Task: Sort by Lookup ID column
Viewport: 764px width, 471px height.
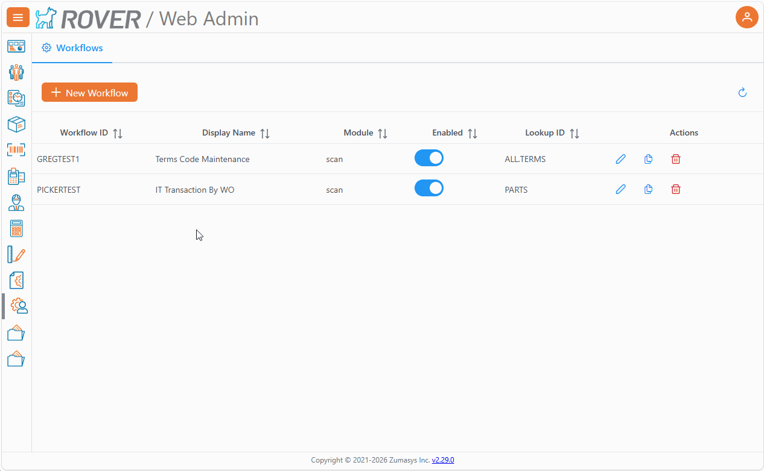Action: [x=575, y=133]
